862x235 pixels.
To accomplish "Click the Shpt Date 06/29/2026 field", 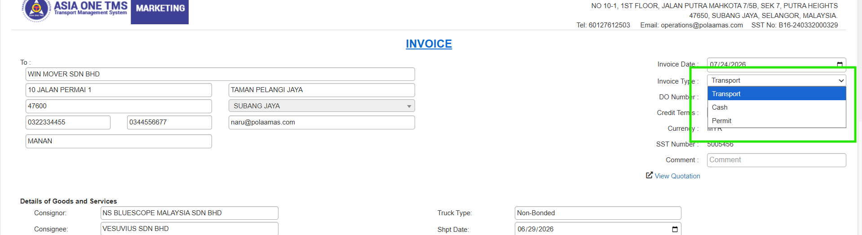I will tap(598, 229).
